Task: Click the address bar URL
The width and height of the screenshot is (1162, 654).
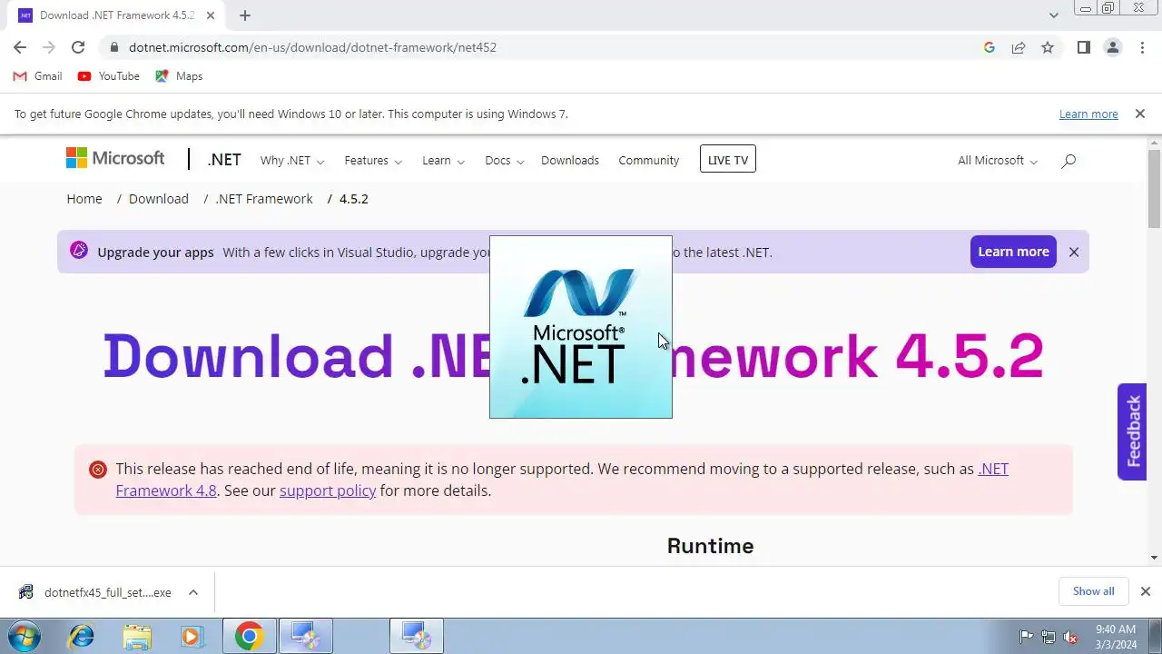Action: click(312, 47)
